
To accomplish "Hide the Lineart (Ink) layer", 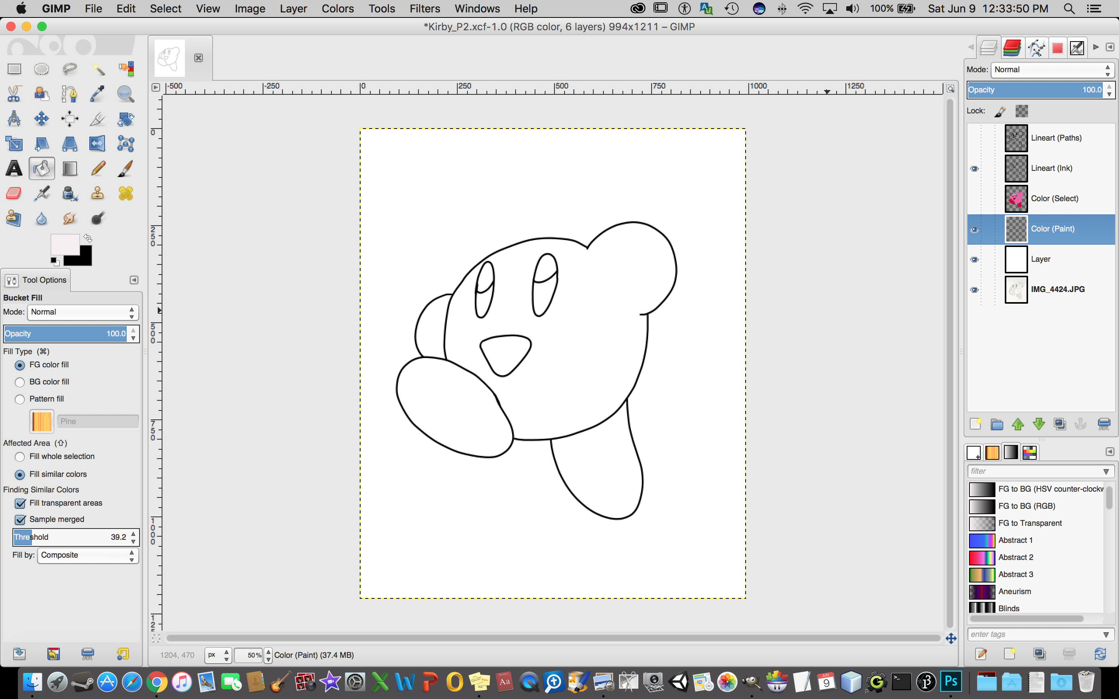I will click(x=974, y=169).
